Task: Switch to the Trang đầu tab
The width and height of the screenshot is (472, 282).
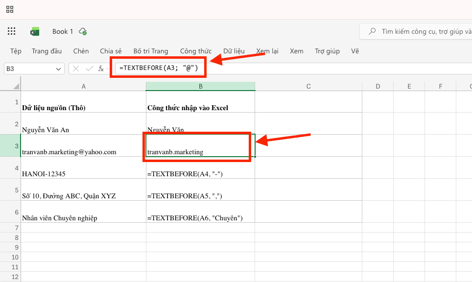Action: (x=47, y=51)
